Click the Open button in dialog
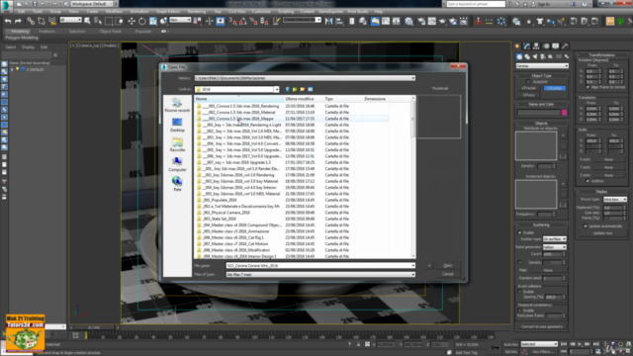 pos(448,266)
